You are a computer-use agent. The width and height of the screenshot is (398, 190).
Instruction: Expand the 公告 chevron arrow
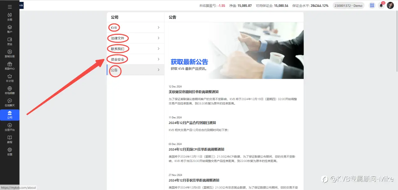pyautogui.click(x=159, y=70)
